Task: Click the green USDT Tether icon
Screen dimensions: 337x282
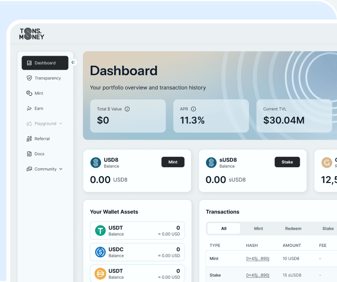Action: tap(100, 231)
